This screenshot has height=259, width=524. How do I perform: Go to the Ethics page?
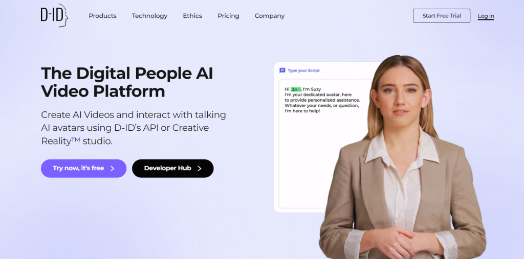coord(192,16)
